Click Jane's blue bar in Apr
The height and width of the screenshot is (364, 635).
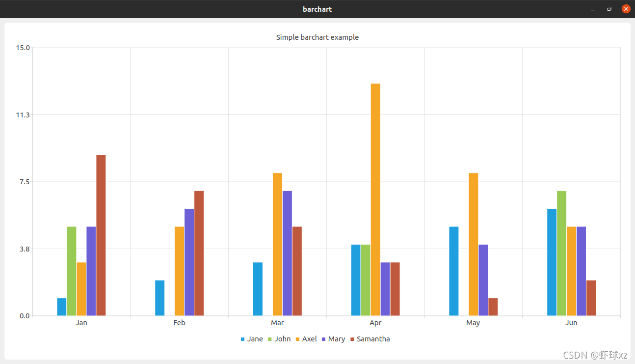tap(356, 280)
